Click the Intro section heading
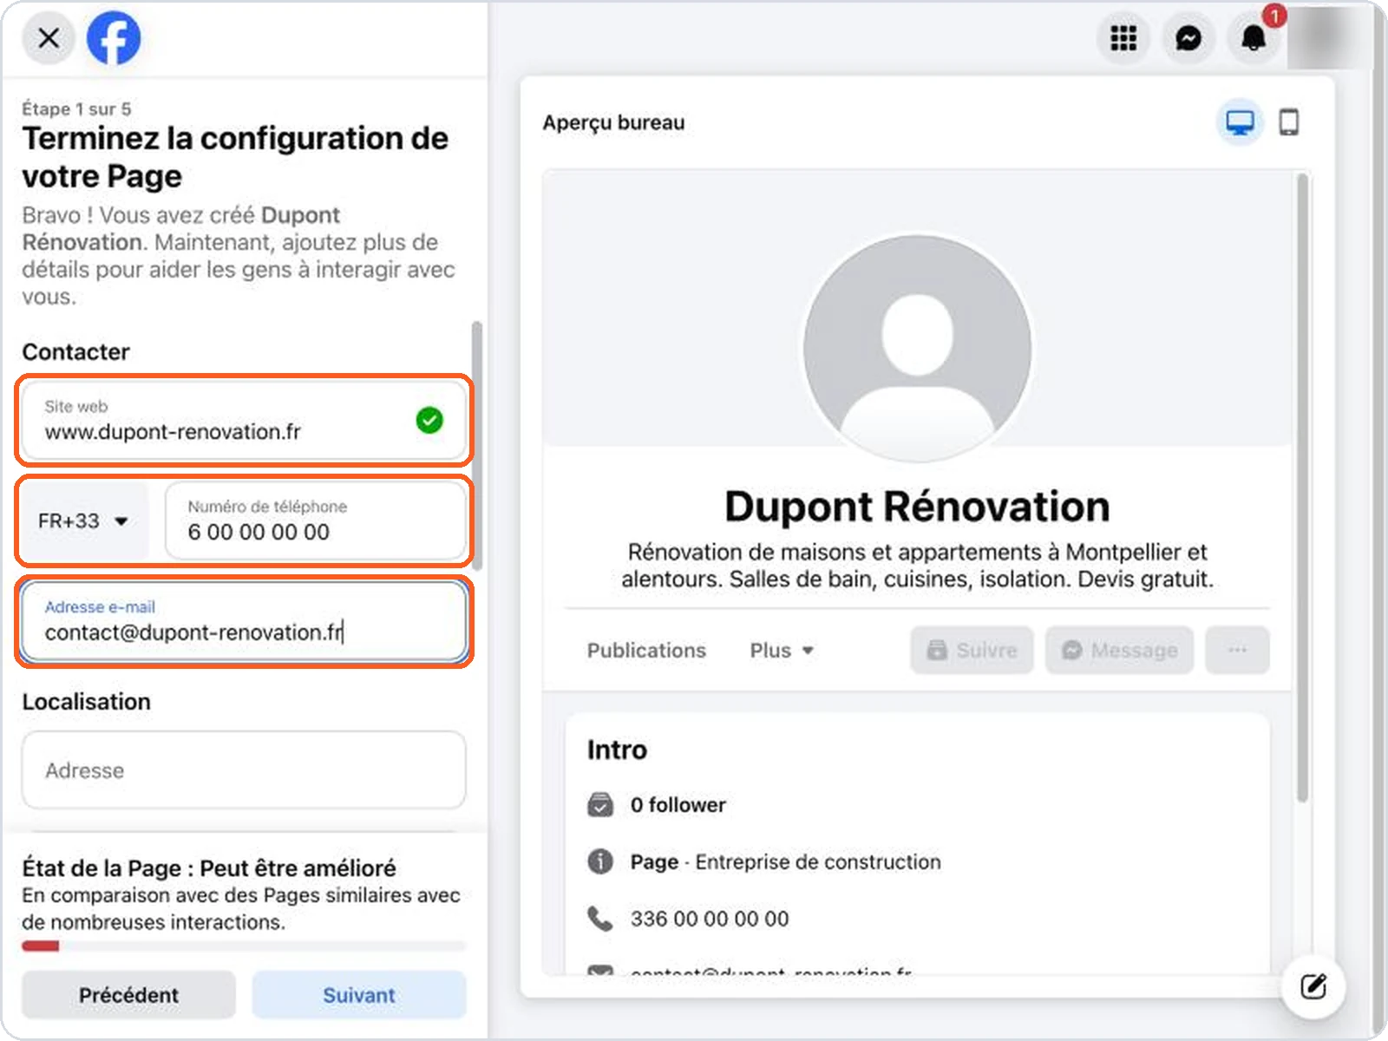Image resolution: width=1388 pixels, height=1041 pixels. (x=617, y=750)
